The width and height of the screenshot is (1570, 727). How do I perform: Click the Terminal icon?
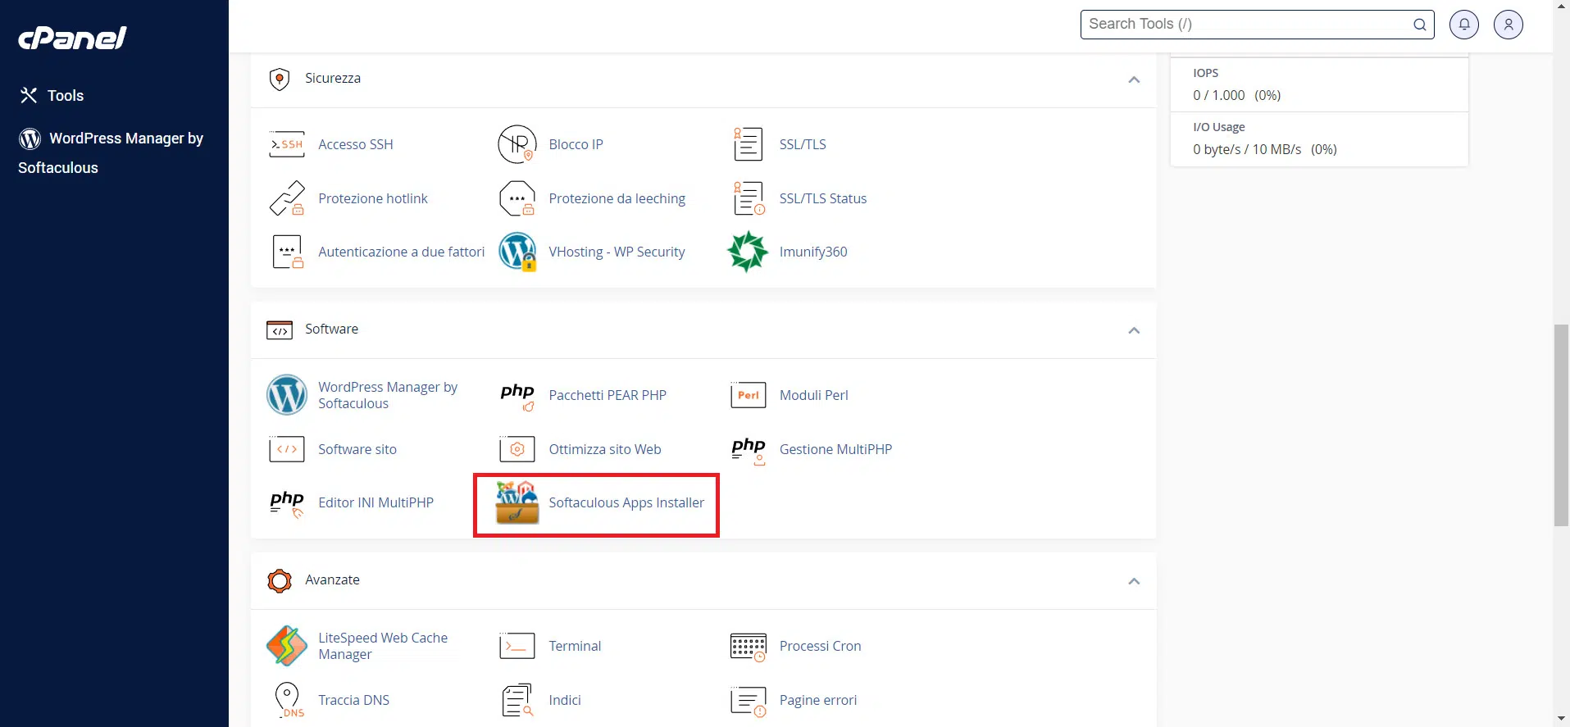pyautogui.click(x=517, y=646)
